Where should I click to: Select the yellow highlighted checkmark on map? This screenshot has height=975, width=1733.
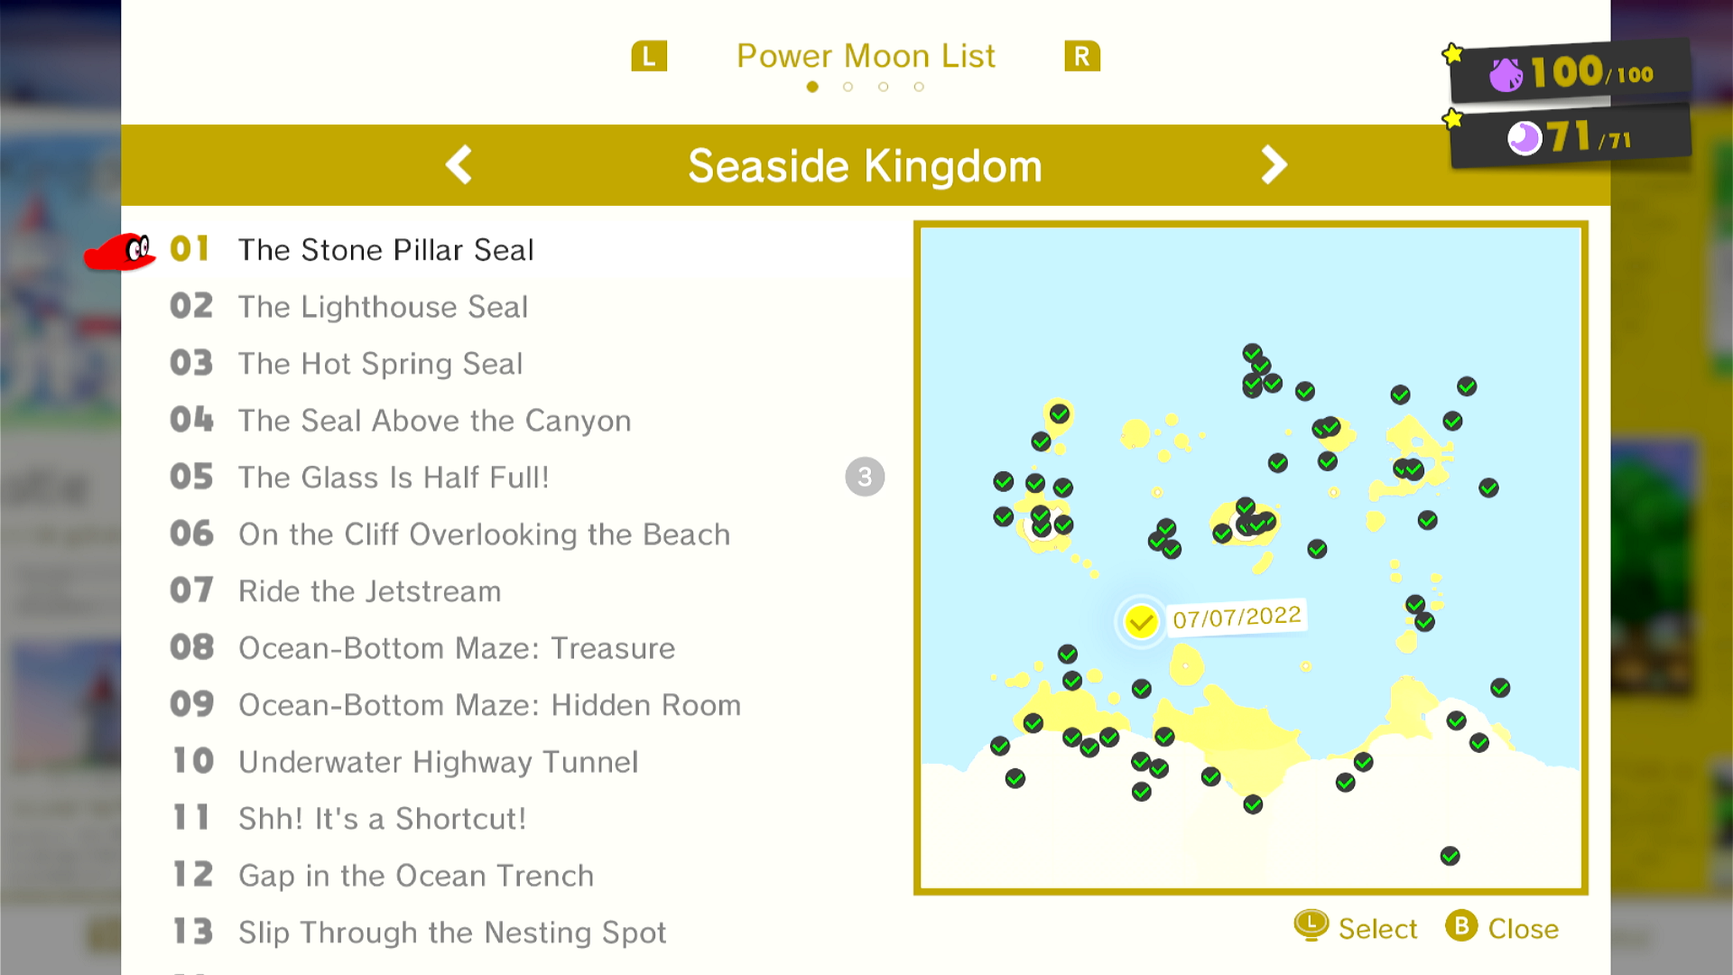pos(1141,621)
